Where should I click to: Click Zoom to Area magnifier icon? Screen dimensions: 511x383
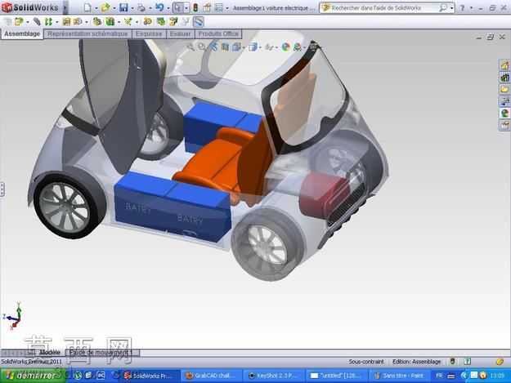[x=202, y=47]
